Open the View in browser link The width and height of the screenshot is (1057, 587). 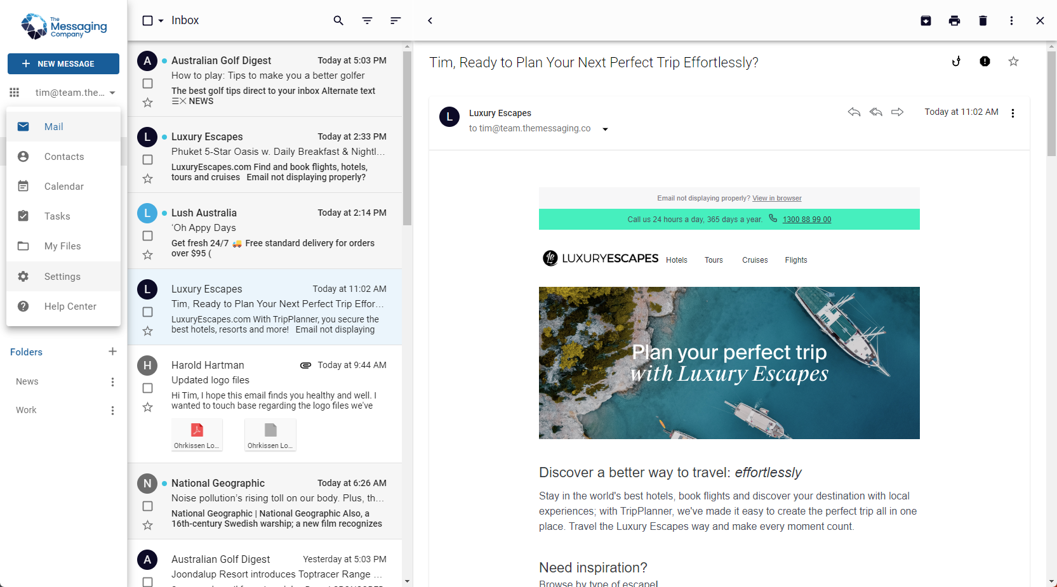tap(776, 198)
